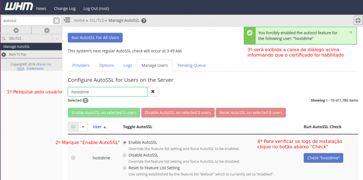363x180 pixels.
Task: Dismiss the autossl enabled notification
Action: (x=351, y=32)
